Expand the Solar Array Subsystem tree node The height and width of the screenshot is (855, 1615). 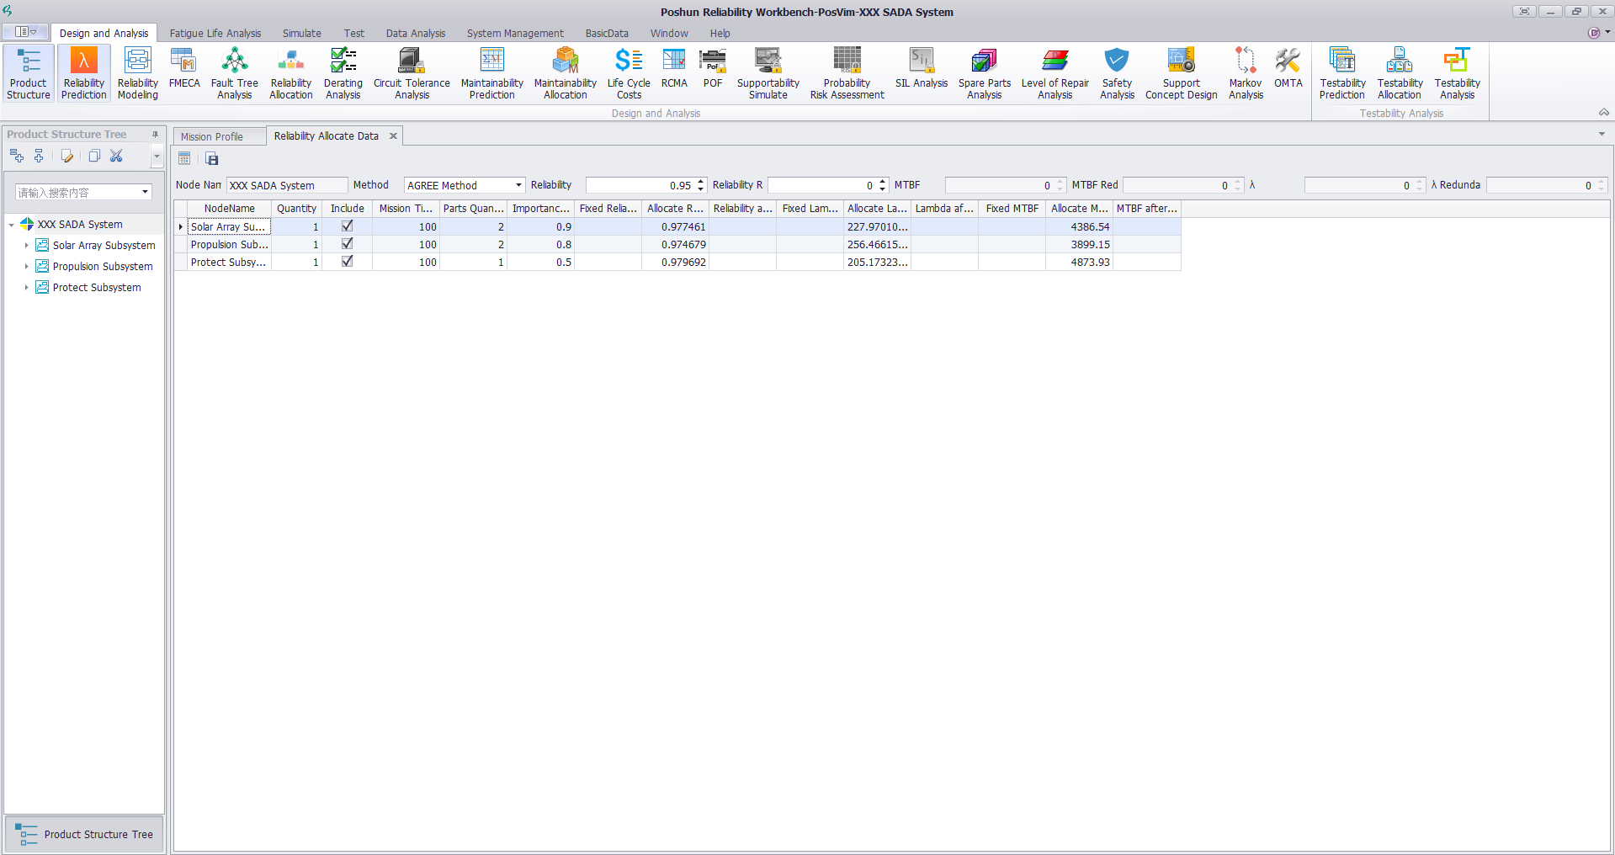[26, 246]
